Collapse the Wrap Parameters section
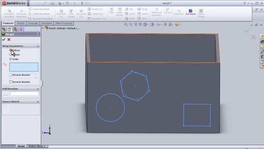This screenshot has height=149, width=264. pos(38,46)
